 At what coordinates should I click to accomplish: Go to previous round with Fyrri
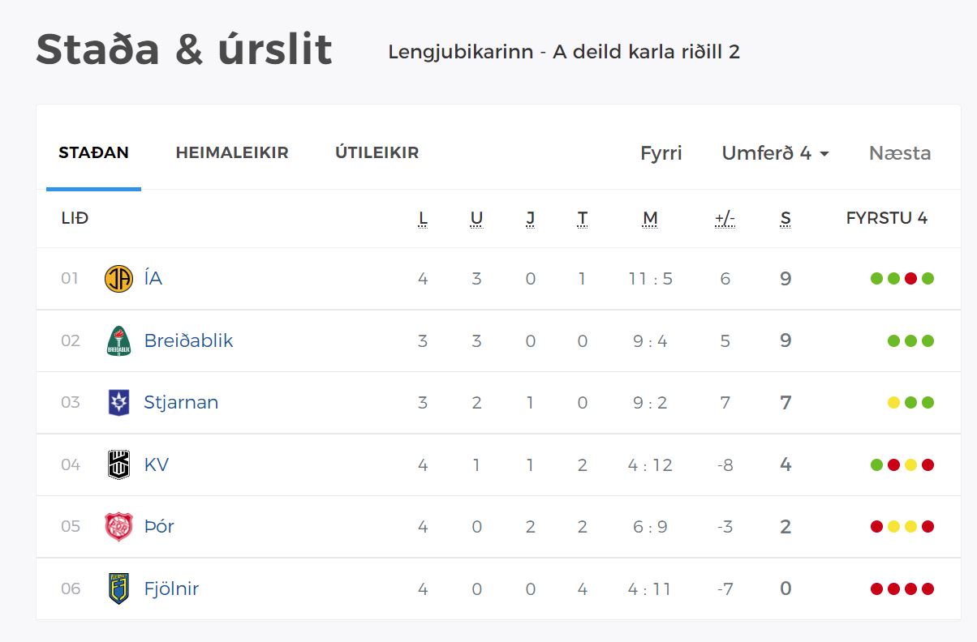tap(661, 153)
